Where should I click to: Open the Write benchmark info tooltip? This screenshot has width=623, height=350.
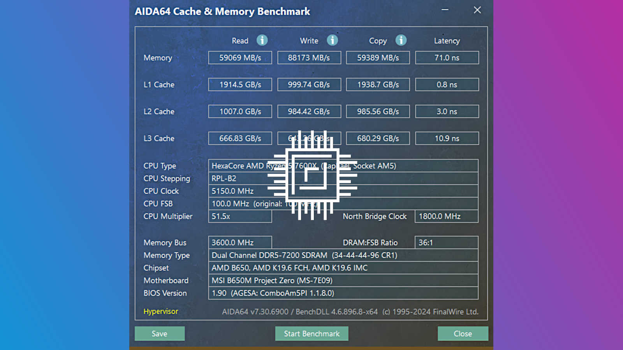(332, 40)
